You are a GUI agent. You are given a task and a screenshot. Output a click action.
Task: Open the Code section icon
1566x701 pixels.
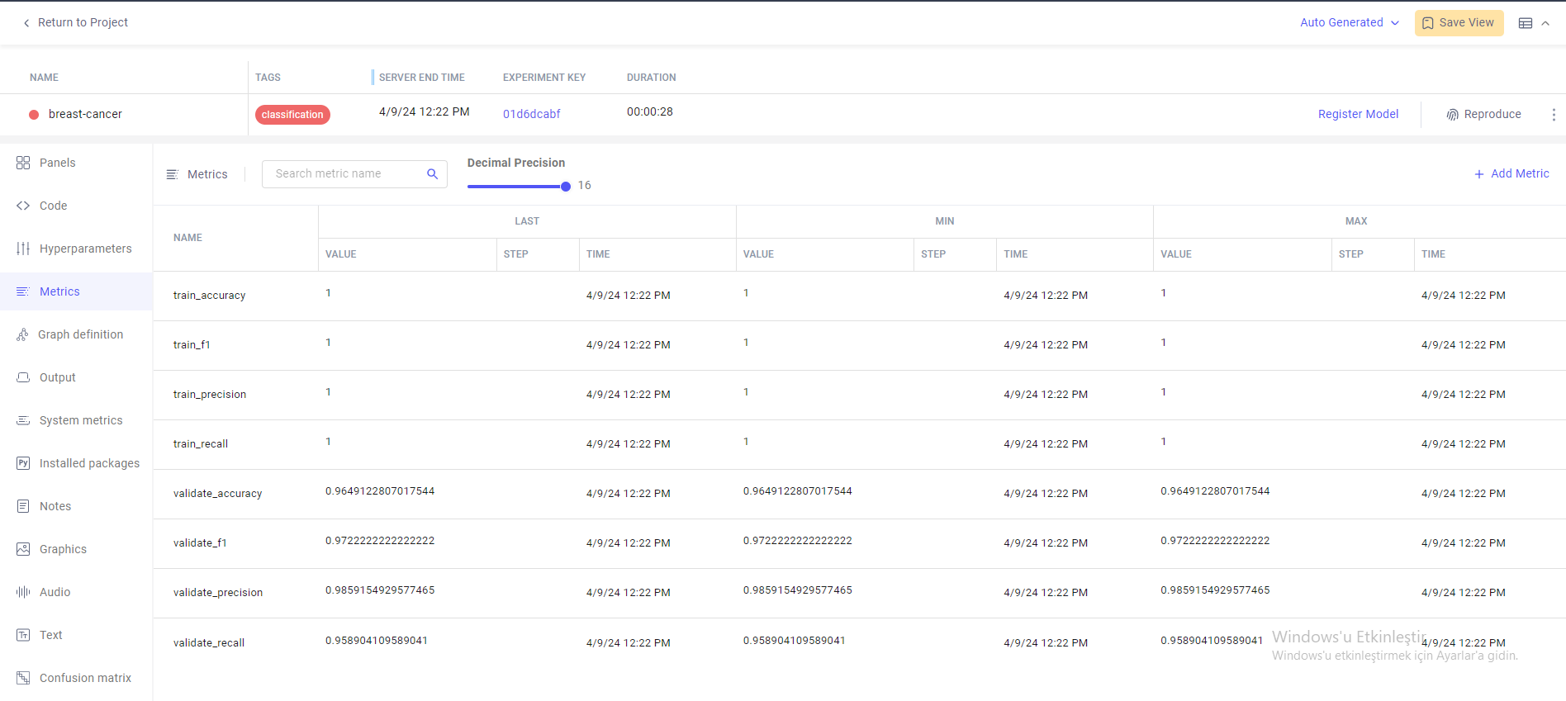pos(23,206)
